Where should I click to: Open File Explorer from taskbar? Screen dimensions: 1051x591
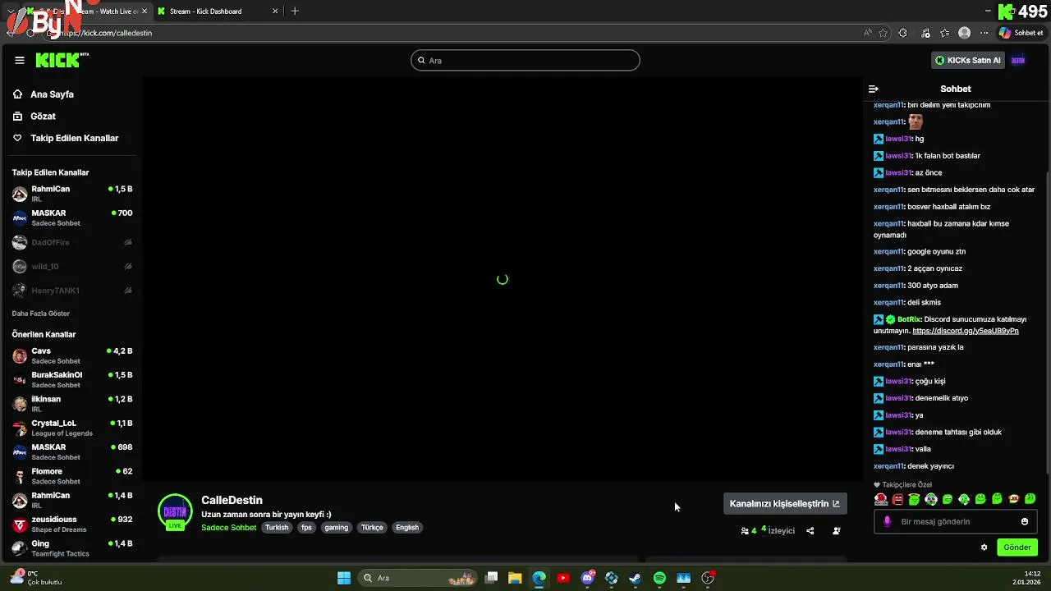[515, 578]
